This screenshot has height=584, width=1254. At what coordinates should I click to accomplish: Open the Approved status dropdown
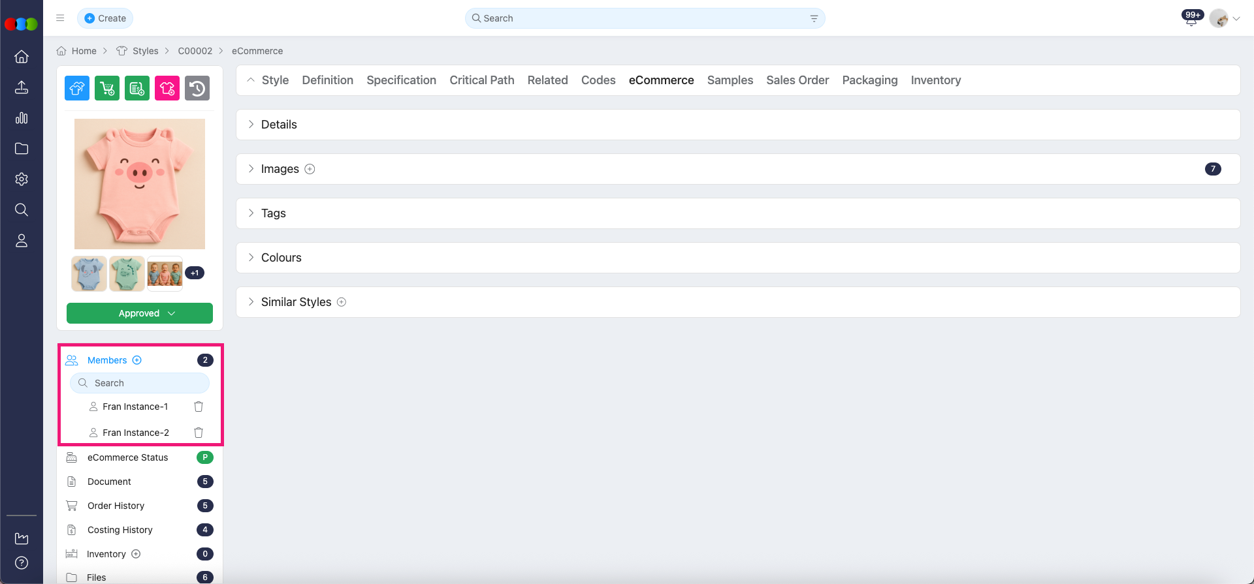[x=140, y=313]
